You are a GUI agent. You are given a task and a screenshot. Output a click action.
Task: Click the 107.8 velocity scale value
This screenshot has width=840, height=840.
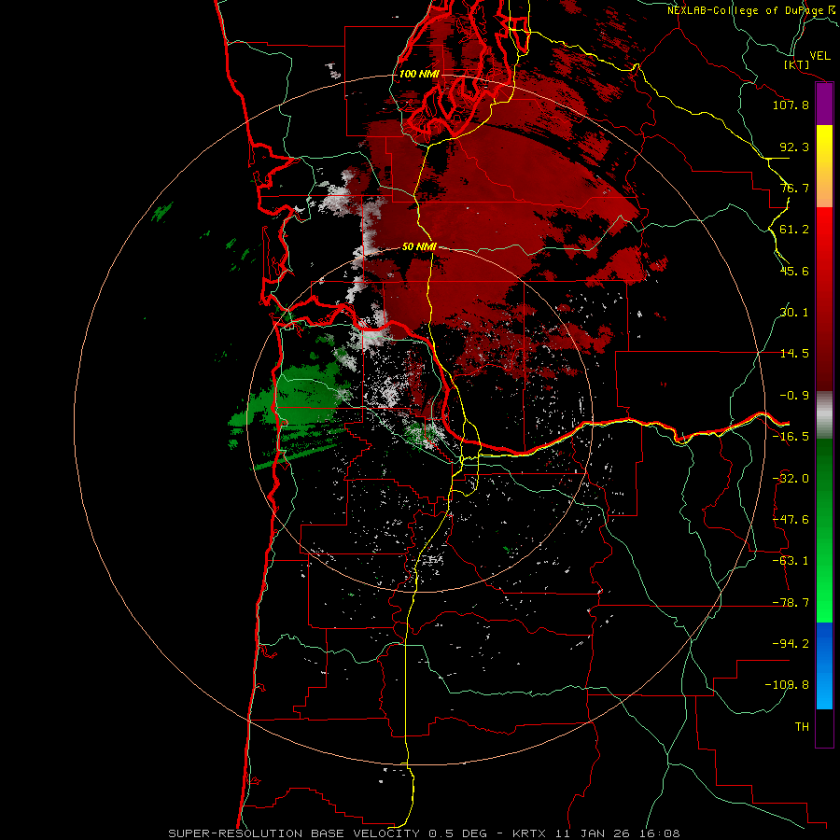pos(791,105)
